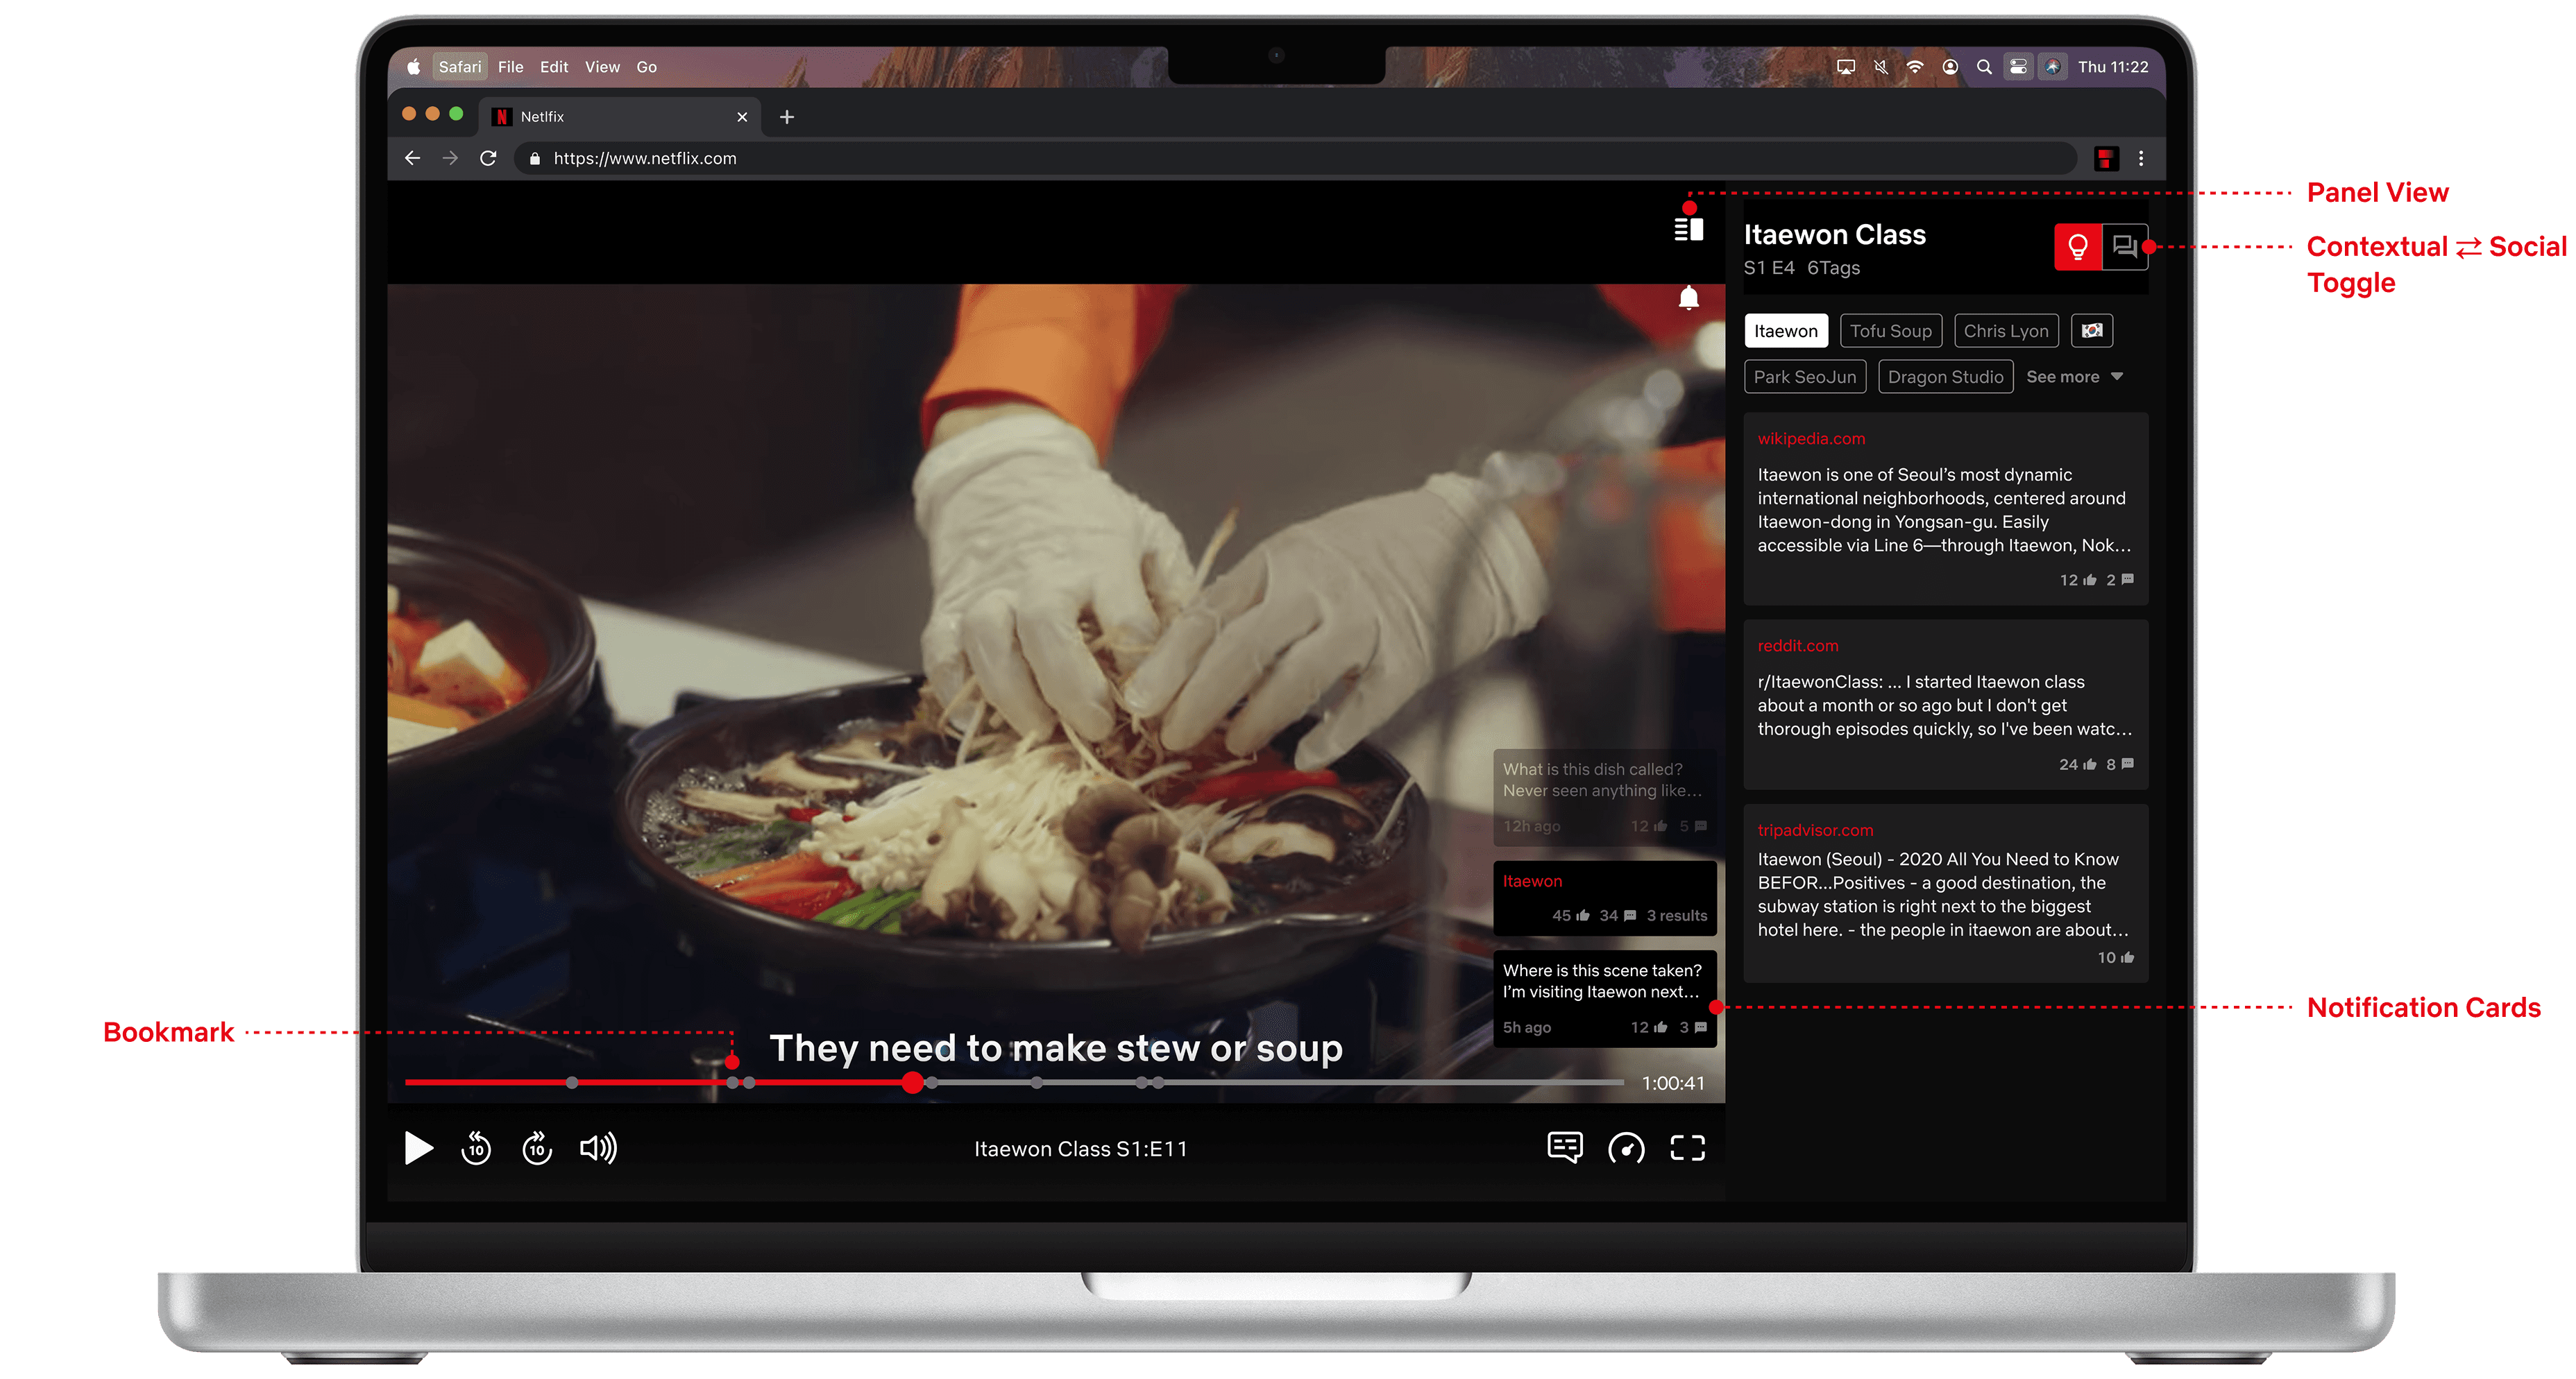Open the playback speed control
The image size is (2576, 1379).
pyautogui.click(x=1626, y=1148)
